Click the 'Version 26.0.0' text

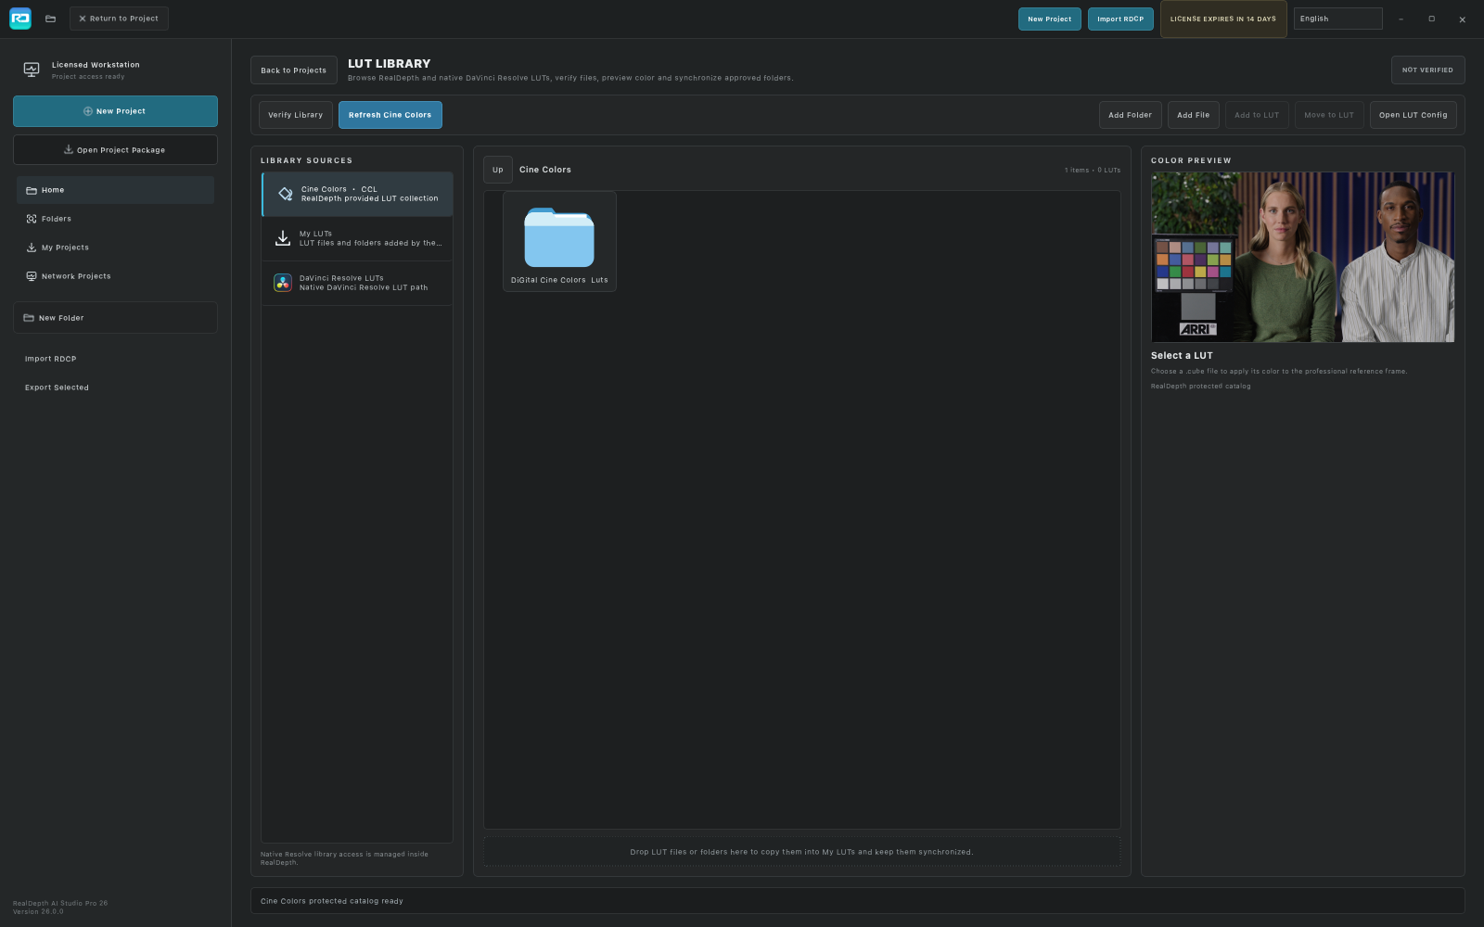tap(38, 911)
